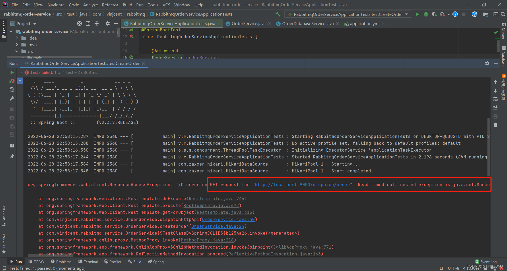
Task: Open link http://localhost:9000/dispatch/order
Action: tap(302, 185)
